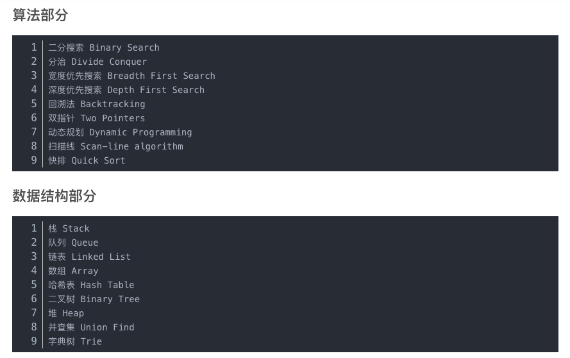The height and width of the screenshot is (358, 570).
Task: Click the Stack line in second block
Action: tap(69, 228)
